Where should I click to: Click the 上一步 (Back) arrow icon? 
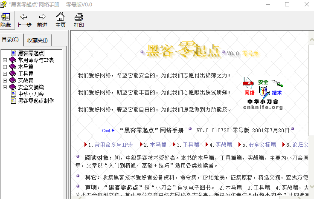click(24, 17)
